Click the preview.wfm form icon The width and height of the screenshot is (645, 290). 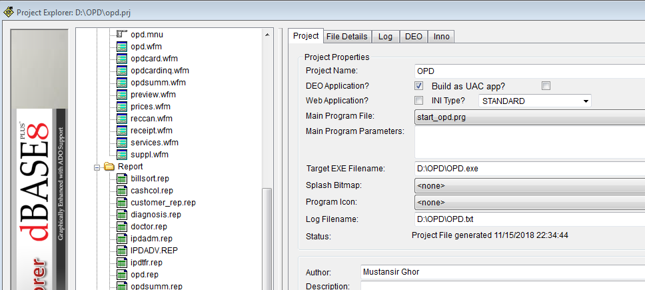122,95
